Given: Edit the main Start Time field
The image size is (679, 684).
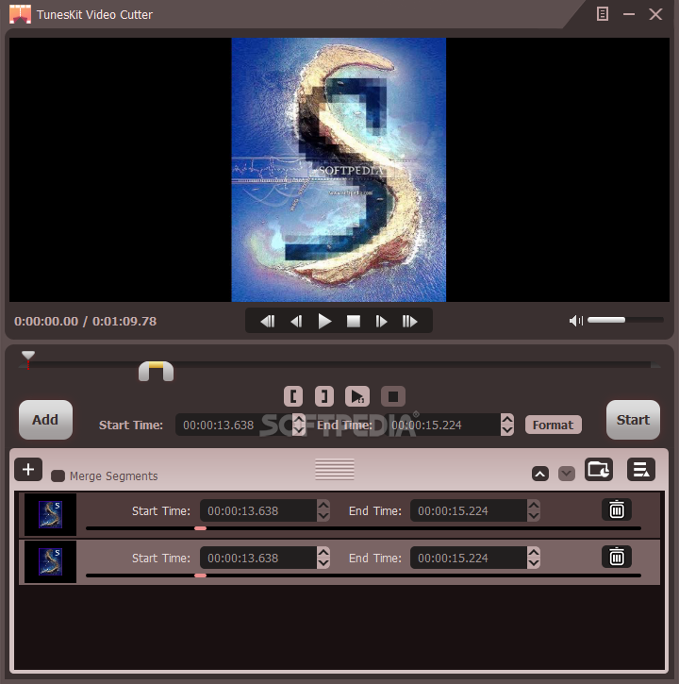Looking at the screenshot, I should (x=234, y=425).
